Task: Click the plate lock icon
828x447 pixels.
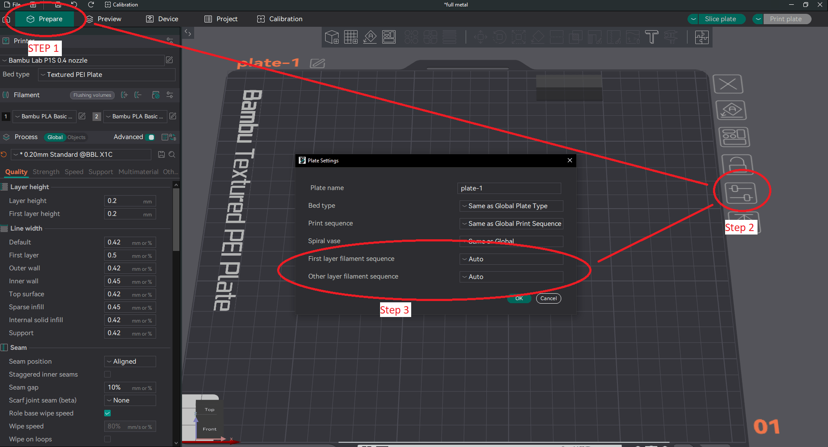Action: point(737,165)
